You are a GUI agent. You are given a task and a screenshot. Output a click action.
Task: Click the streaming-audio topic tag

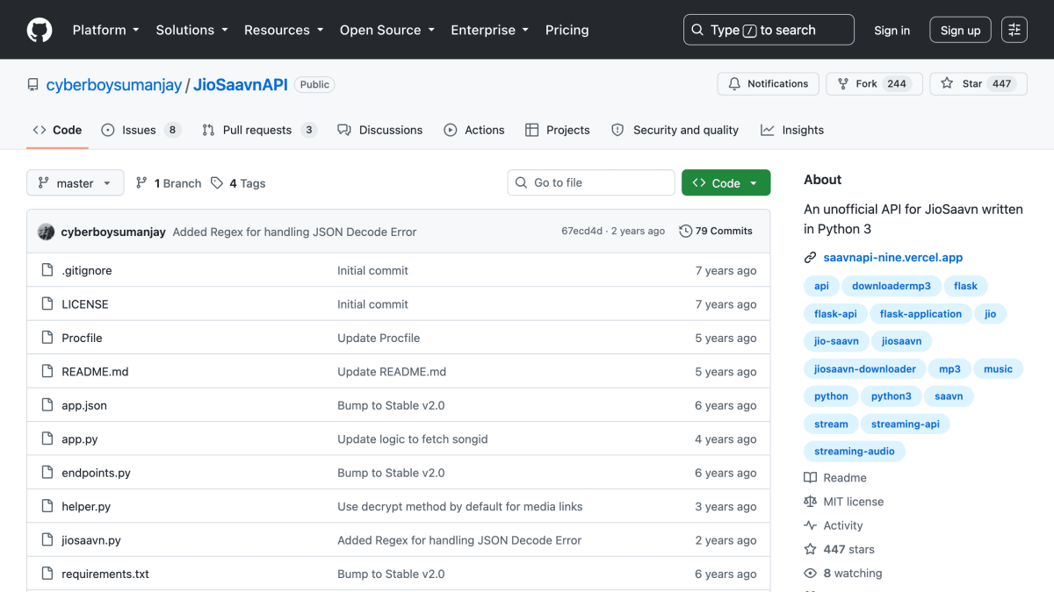(x=855, y=452)
